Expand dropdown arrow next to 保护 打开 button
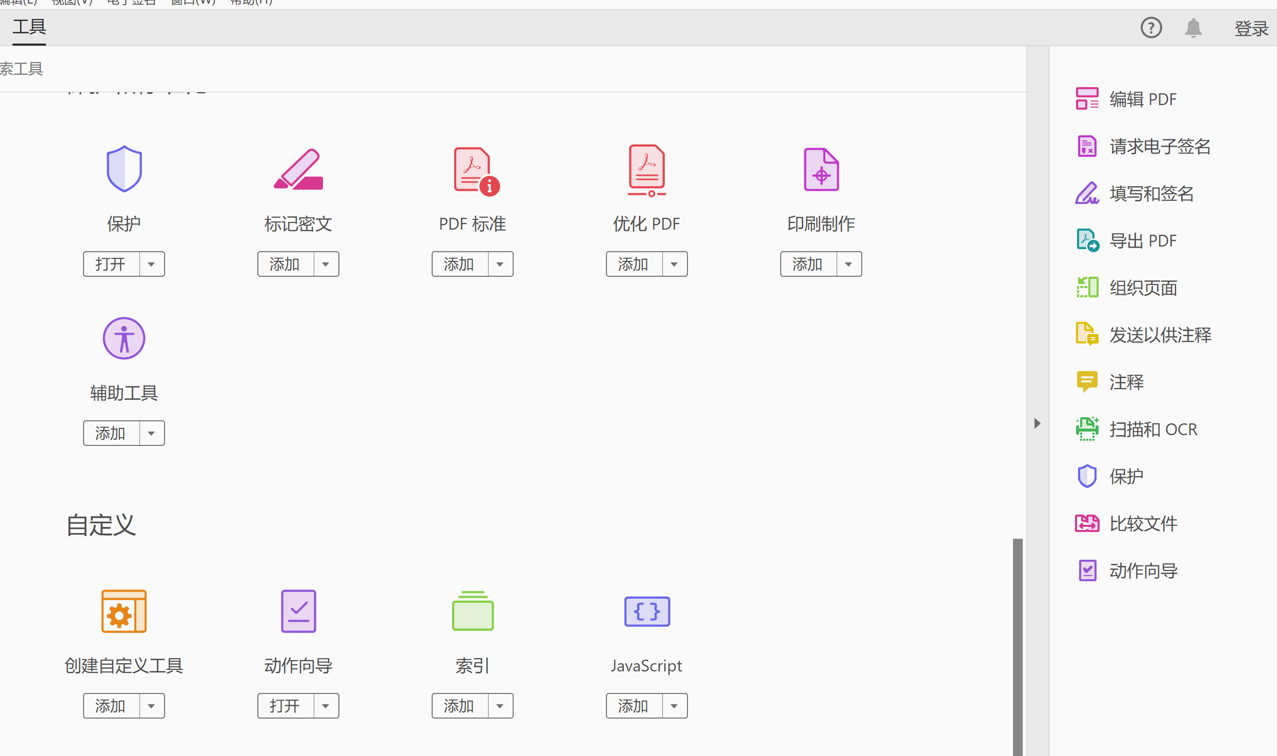1277x756 pixels. coord(152,264)
